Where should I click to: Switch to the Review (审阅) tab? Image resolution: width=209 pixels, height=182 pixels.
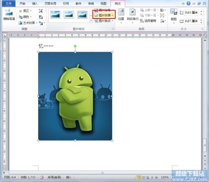pos(91,4)
